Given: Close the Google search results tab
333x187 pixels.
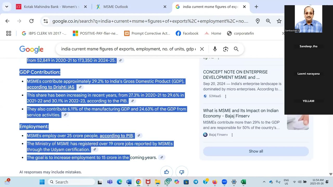Looking at the screenshot, I should 244,7.
